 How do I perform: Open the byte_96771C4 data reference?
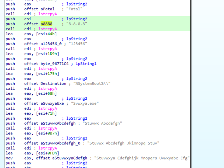point(55,64)
